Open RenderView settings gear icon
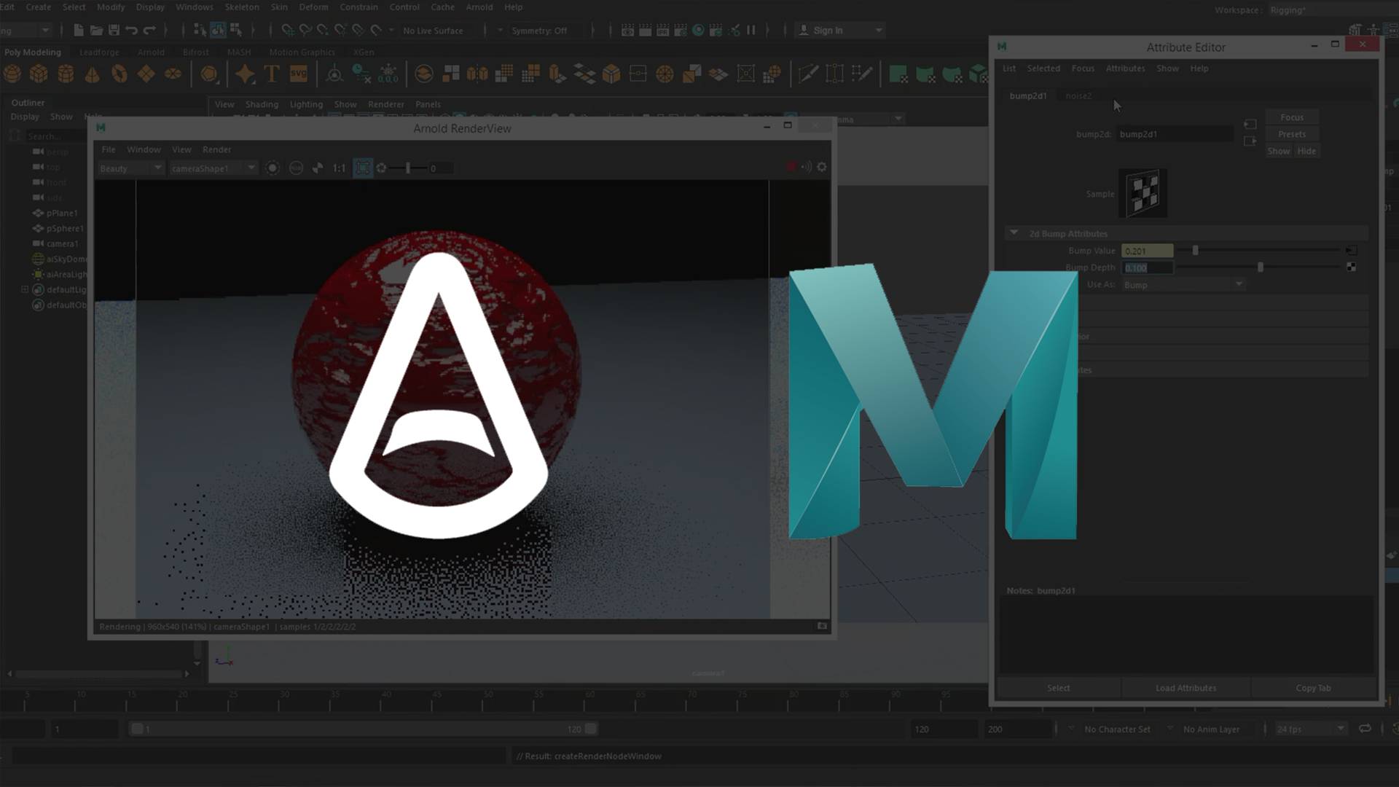 (x=821, y=167)
